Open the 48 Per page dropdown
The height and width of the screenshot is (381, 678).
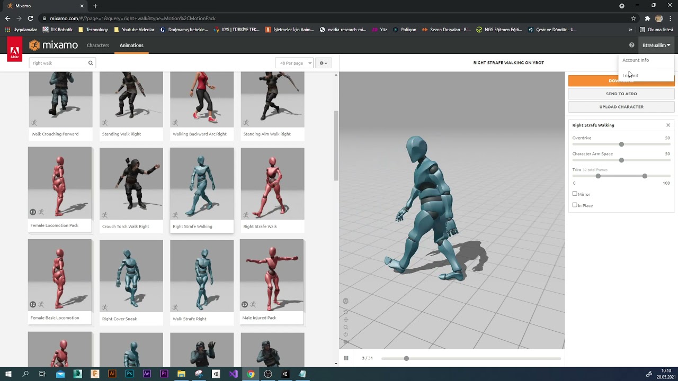pyautogui.click(x=294, y=63)
